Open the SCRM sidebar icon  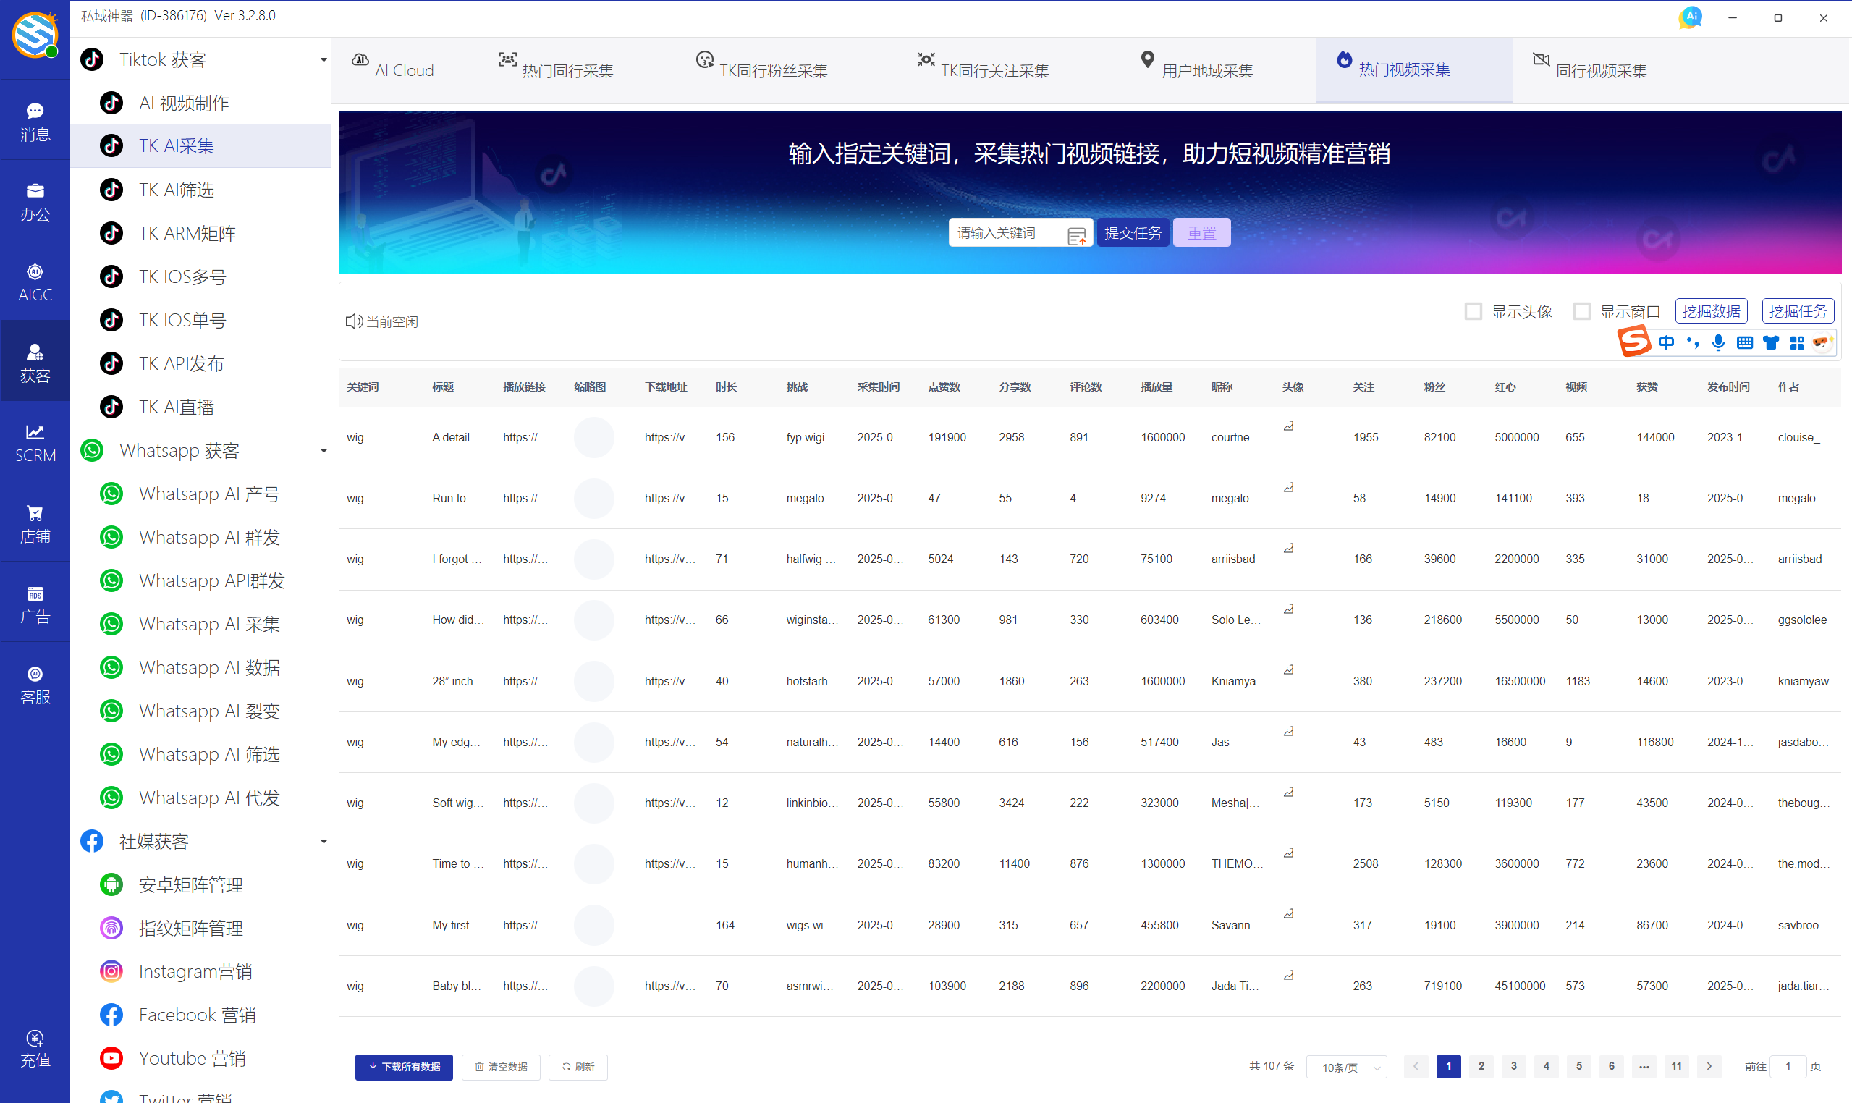pyautogui.click(x=35, y=442)
